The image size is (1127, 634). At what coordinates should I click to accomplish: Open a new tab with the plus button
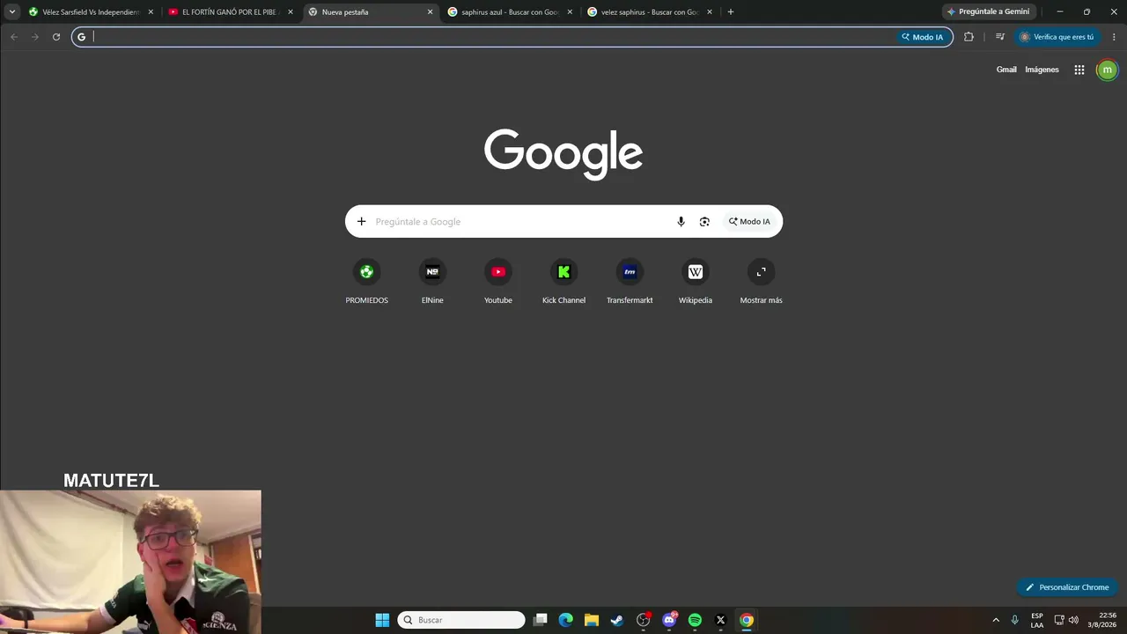coord(731,12)
